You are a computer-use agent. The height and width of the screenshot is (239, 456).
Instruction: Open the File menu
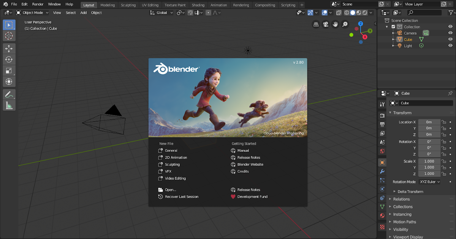[14, 4]
